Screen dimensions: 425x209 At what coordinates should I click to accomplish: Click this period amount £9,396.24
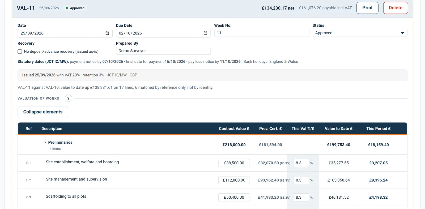[x=379, y=180]
